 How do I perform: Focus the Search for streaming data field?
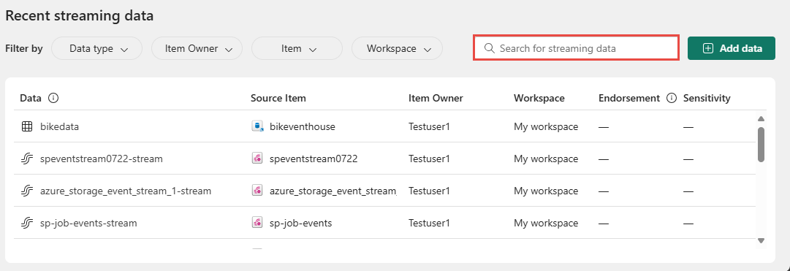pos(576,48)
